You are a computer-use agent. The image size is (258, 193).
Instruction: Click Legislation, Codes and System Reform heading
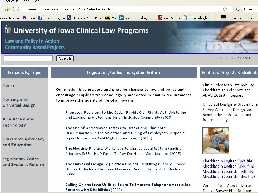click(124, 72)
